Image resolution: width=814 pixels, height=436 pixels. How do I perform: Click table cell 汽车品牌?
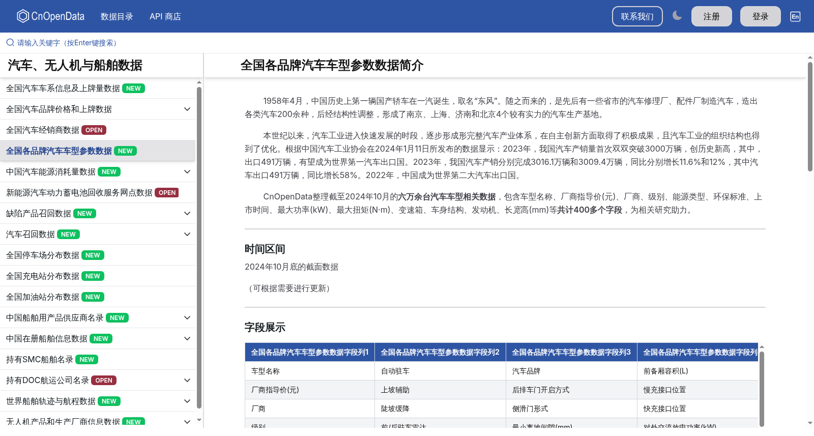click(x=571, y=371)
